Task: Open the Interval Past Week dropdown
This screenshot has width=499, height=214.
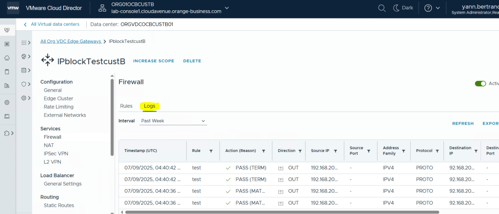Action: pos(173,121)
